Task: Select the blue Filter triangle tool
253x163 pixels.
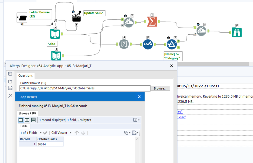Action: [x=171, y=44]
